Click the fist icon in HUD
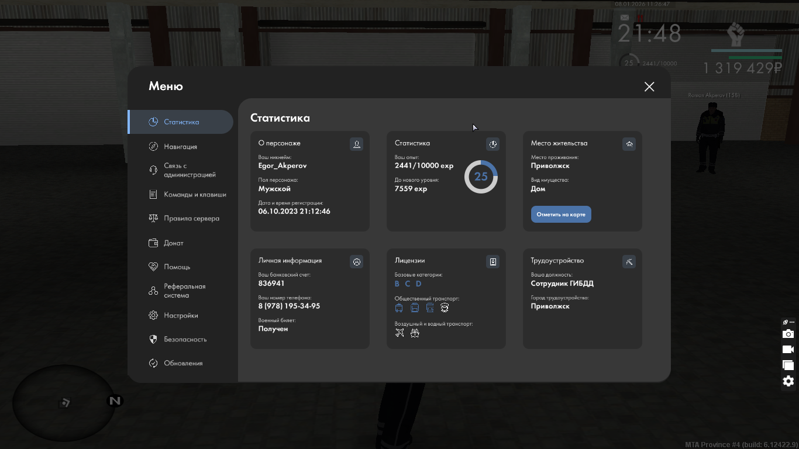The height and width of the screenshot is (449, 799). coord(735,34)
